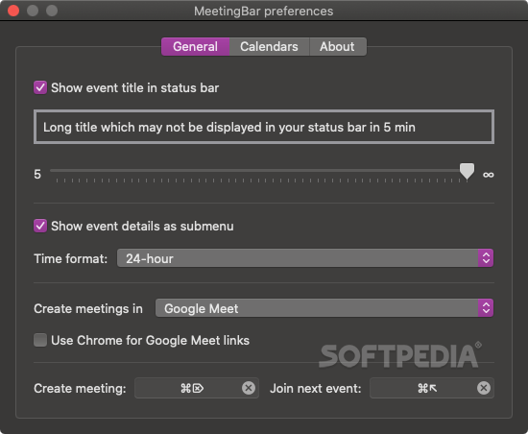Click the Create meetings in label

click(88, 308)
